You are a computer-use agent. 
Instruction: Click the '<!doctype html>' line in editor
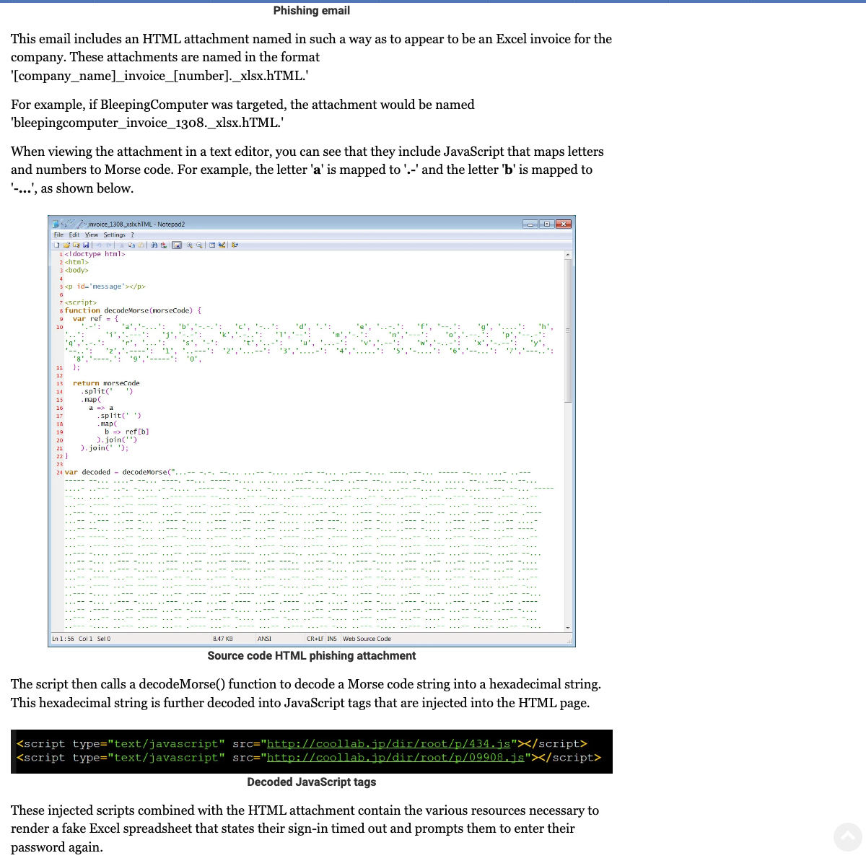(x=95, y=254)
